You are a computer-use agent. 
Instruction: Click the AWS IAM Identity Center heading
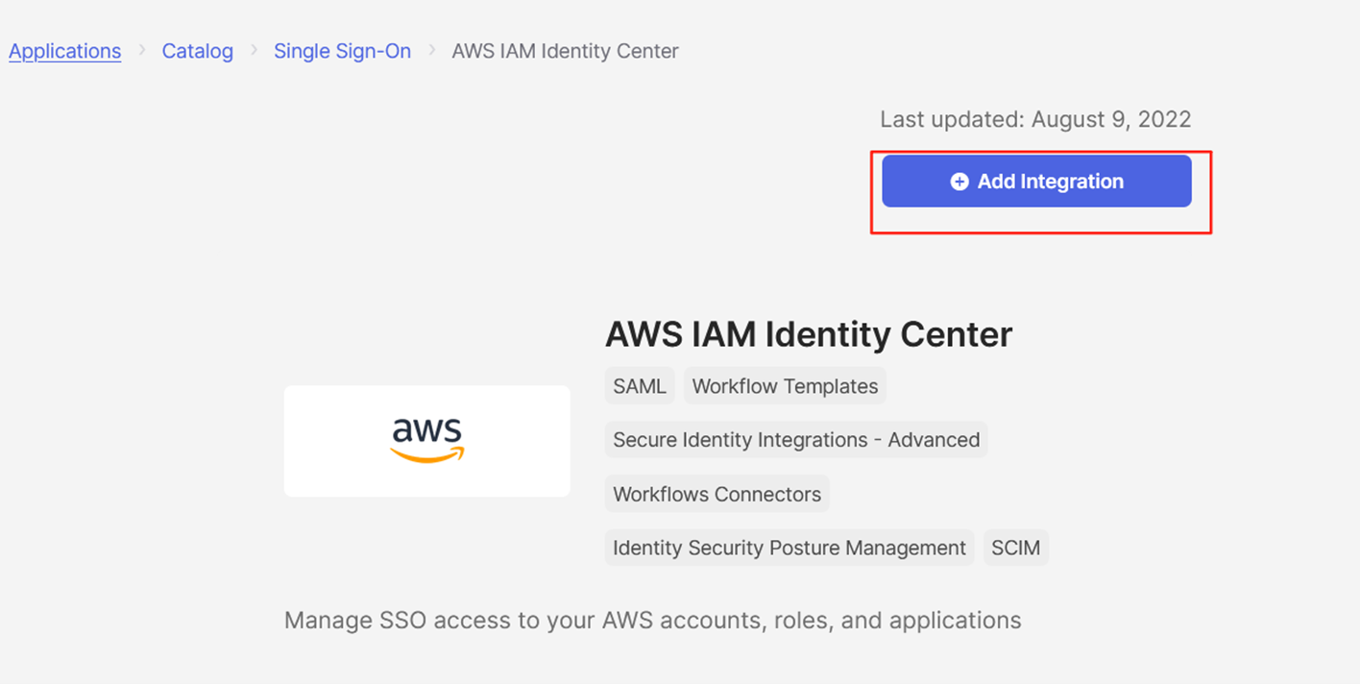(809, 334)
